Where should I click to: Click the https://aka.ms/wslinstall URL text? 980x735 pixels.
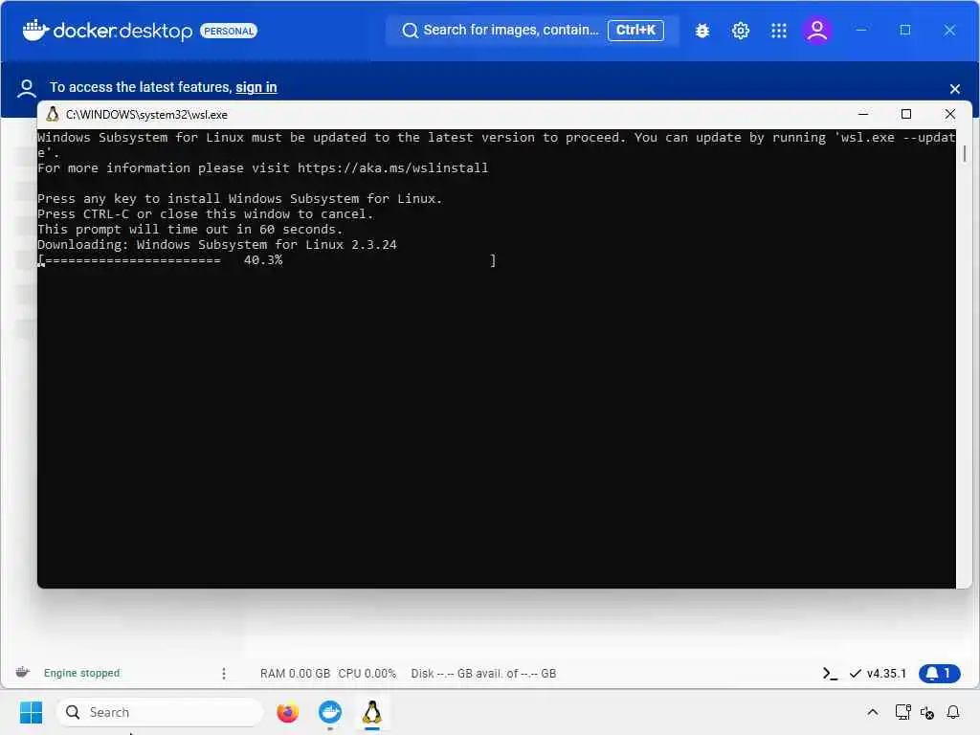coord(392,167)
